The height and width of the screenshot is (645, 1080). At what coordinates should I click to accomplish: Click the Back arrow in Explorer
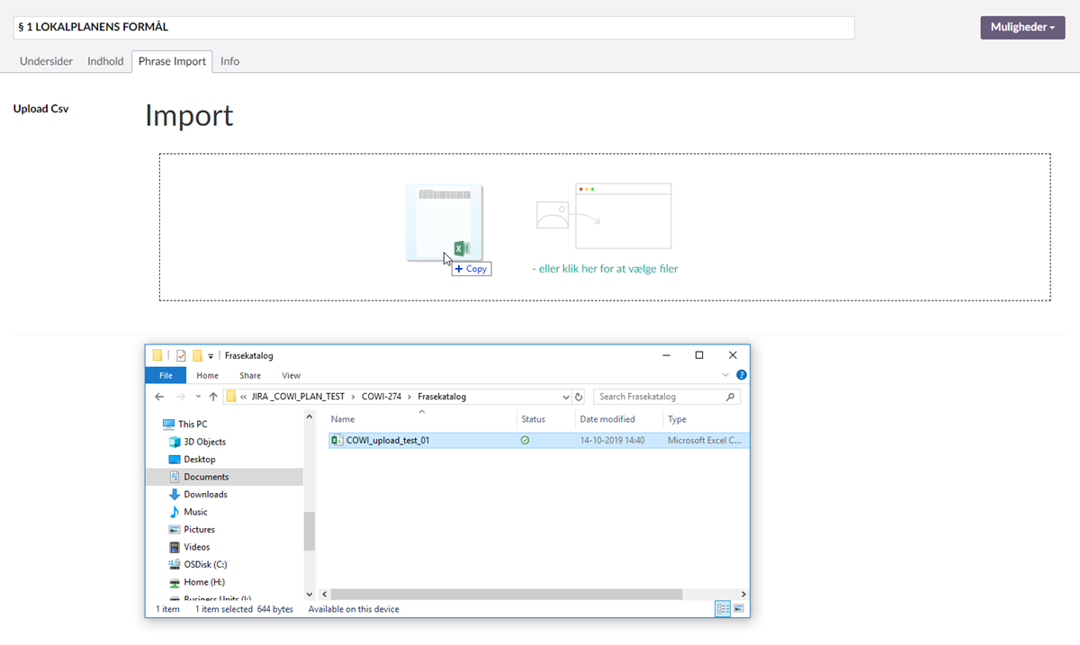(x=159, y=397)
